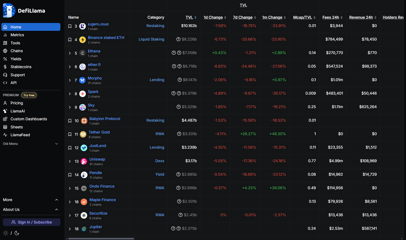Open Stablecoins in the sidebar

pyautogui.click(x=21, y=67)
